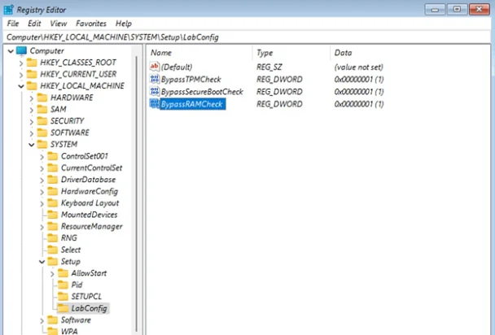Image resolution: width=495 pixels, height=335 pixels.
Task: Collapse the SYSTEM key arrow
Action: click(x=32, y=145)
